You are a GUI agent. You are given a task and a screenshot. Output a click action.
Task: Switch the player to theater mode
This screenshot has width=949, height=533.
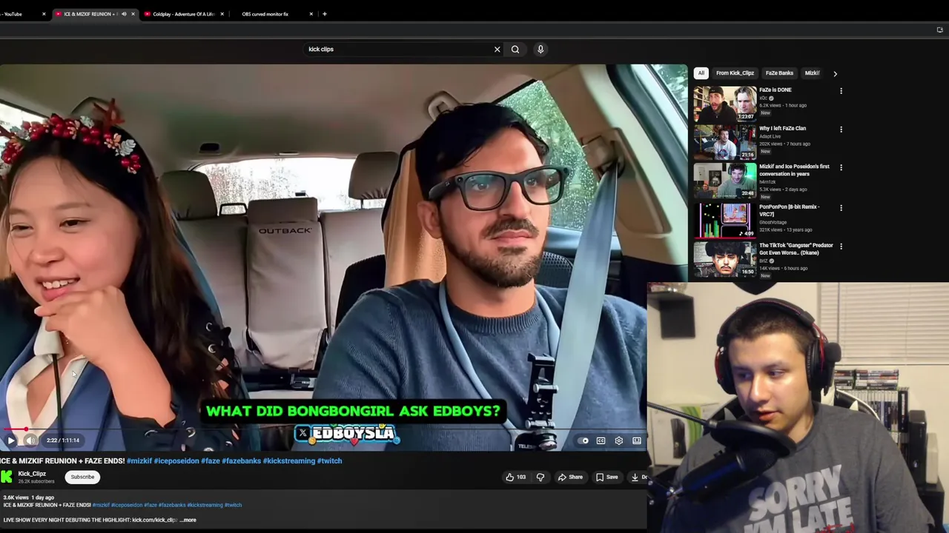(637, 440)
